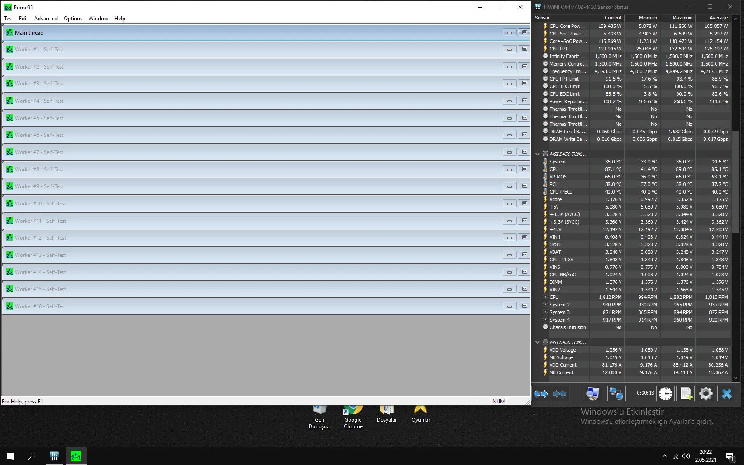Open taskbar search magnifier
The width and height of the screenshot is (744, 465).
[x=32, y=456]
